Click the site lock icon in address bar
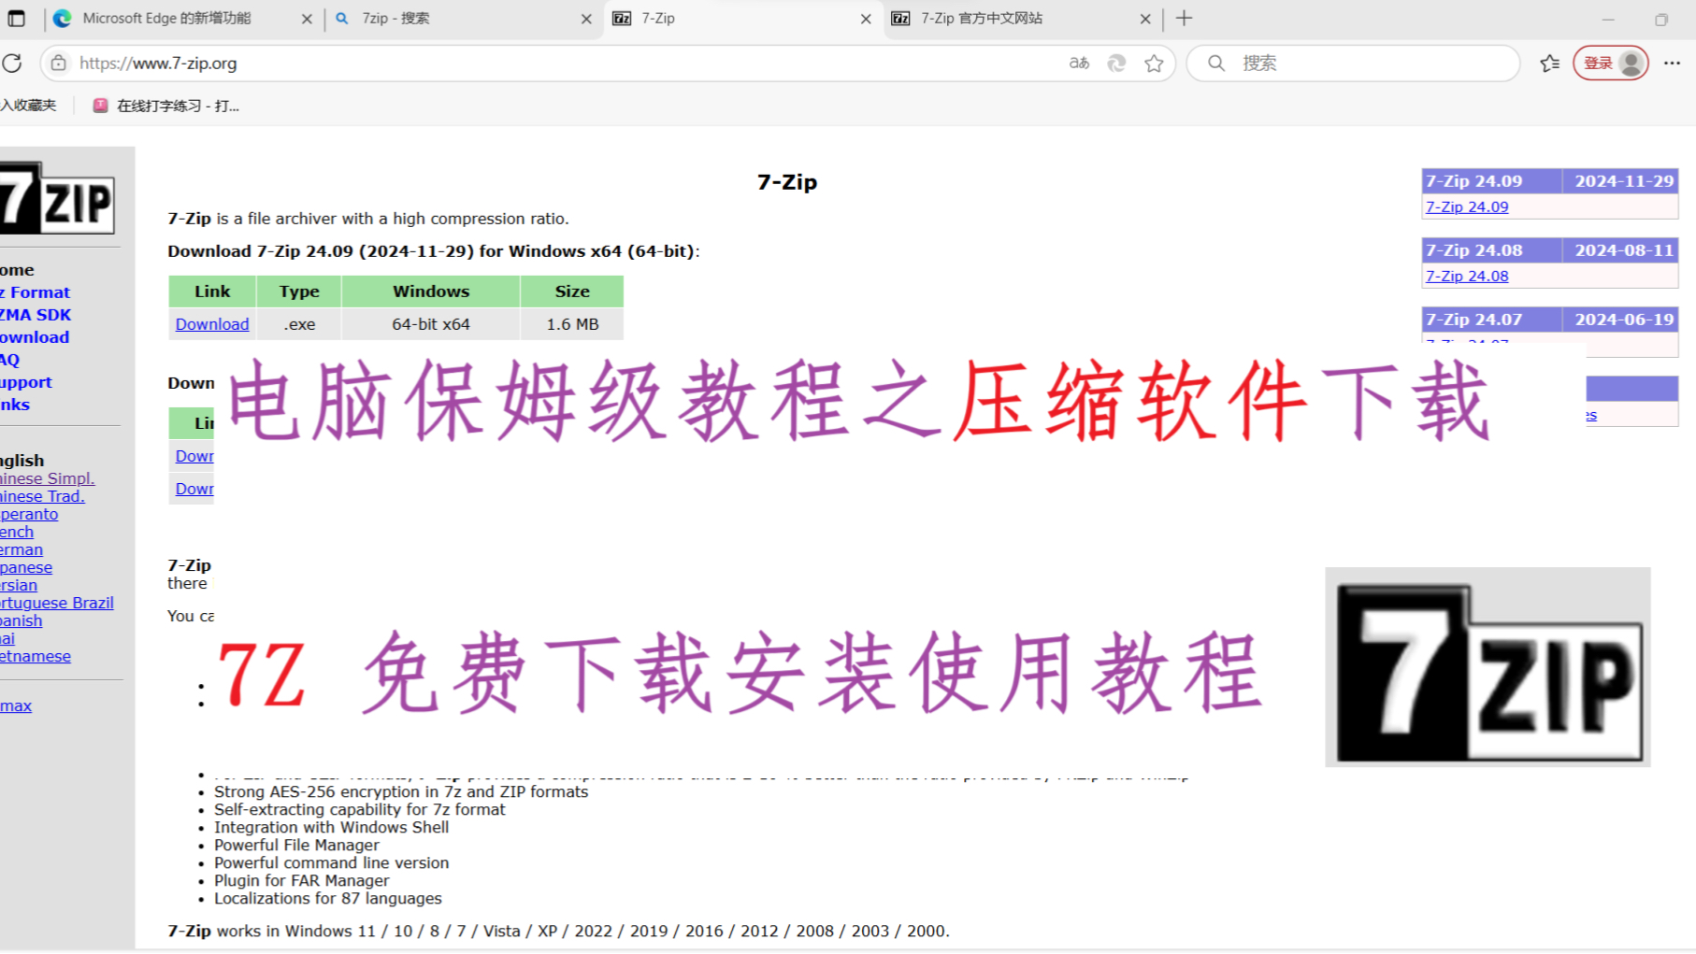The image size is (1696, 954). [x=59, y=63]
